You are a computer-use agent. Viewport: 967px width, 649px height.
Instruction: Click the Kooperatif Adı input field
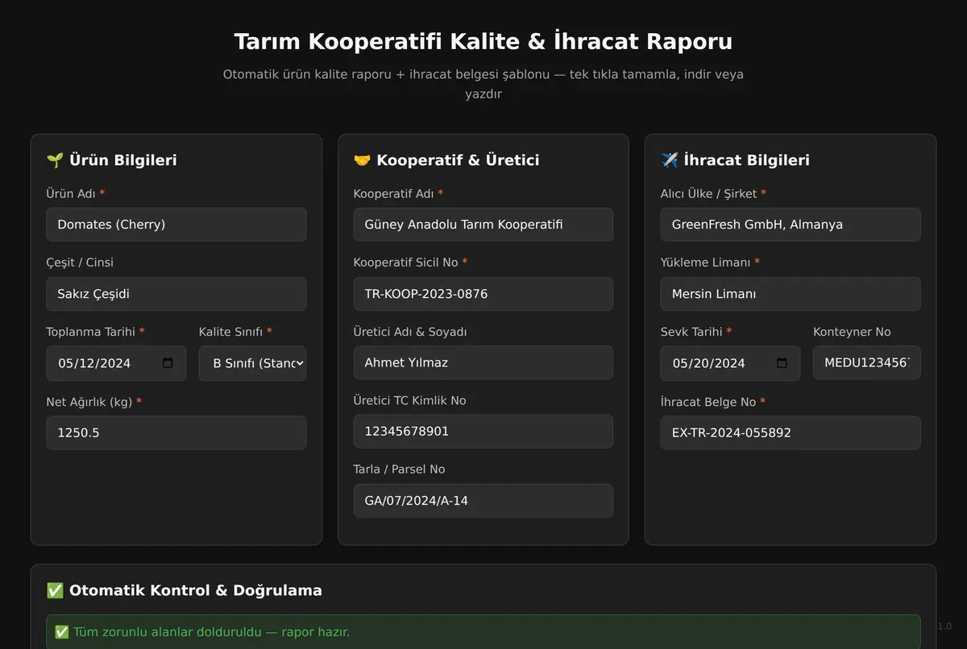[x=483, y=225]
